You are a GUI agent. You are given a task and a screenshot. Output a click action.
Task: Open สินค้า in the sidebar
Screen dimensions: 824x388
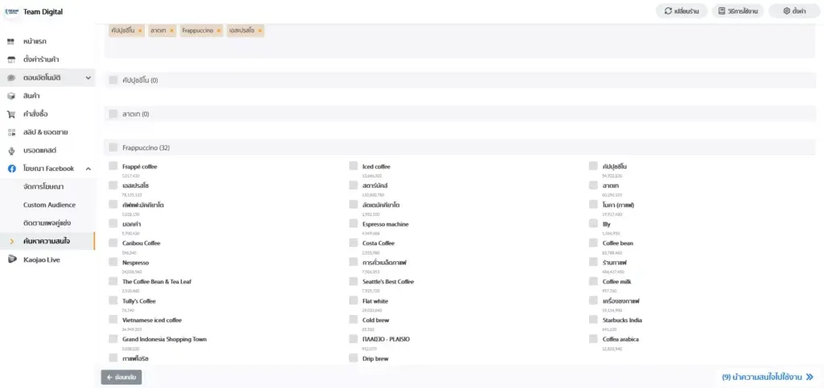[x=31, y=96]
